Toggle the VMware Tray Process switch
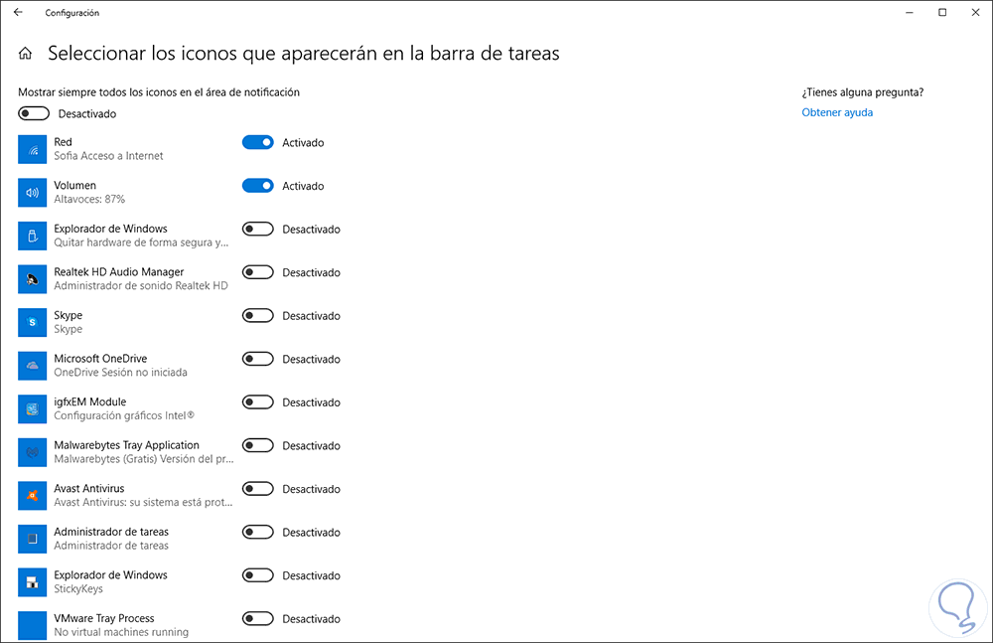 click(257, 619)
